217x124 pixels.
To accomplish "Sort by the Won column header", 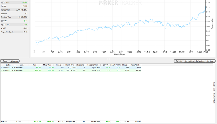I will 34,65.
